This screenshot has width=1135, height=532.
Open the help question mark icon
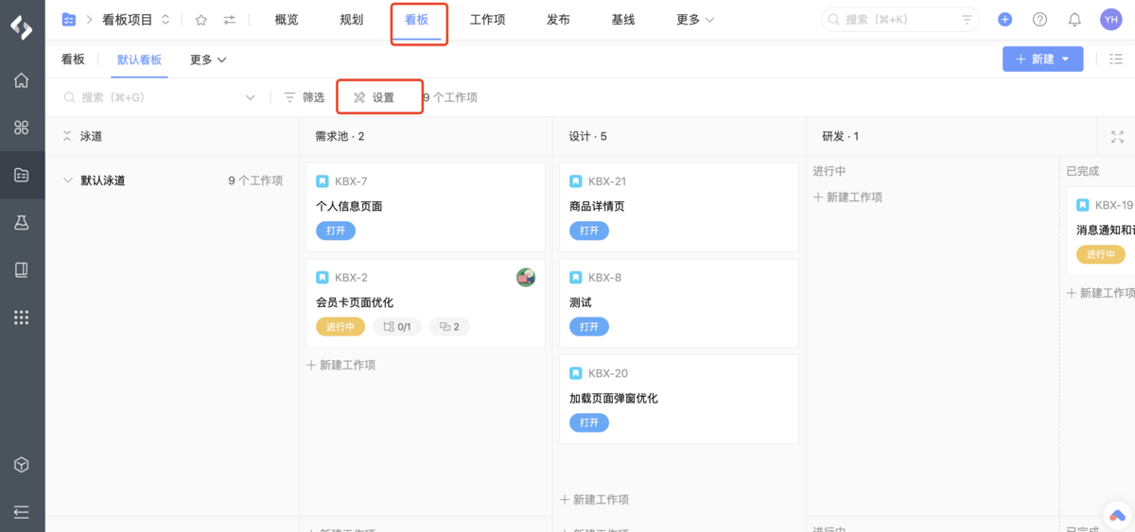click(x=1039, y=19)
